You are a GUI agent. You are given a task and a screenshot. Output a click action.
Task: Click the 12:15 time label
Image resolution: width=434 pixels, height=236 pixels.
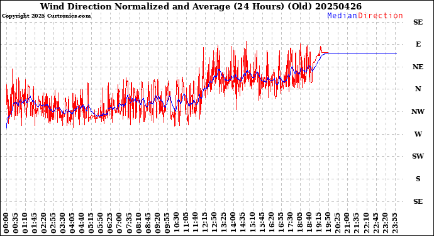(204, 223)
